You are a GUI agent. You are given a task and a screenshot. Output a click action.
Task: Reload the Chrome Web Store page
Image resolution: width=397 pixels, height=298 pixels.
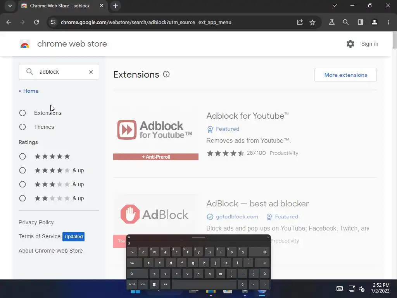click(36, 22)
